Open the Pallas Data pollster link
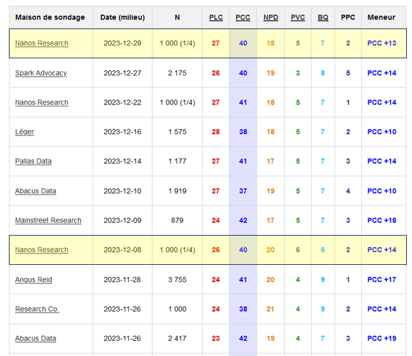412x356 pixels. pyautogui.click(x=34, y=161)
